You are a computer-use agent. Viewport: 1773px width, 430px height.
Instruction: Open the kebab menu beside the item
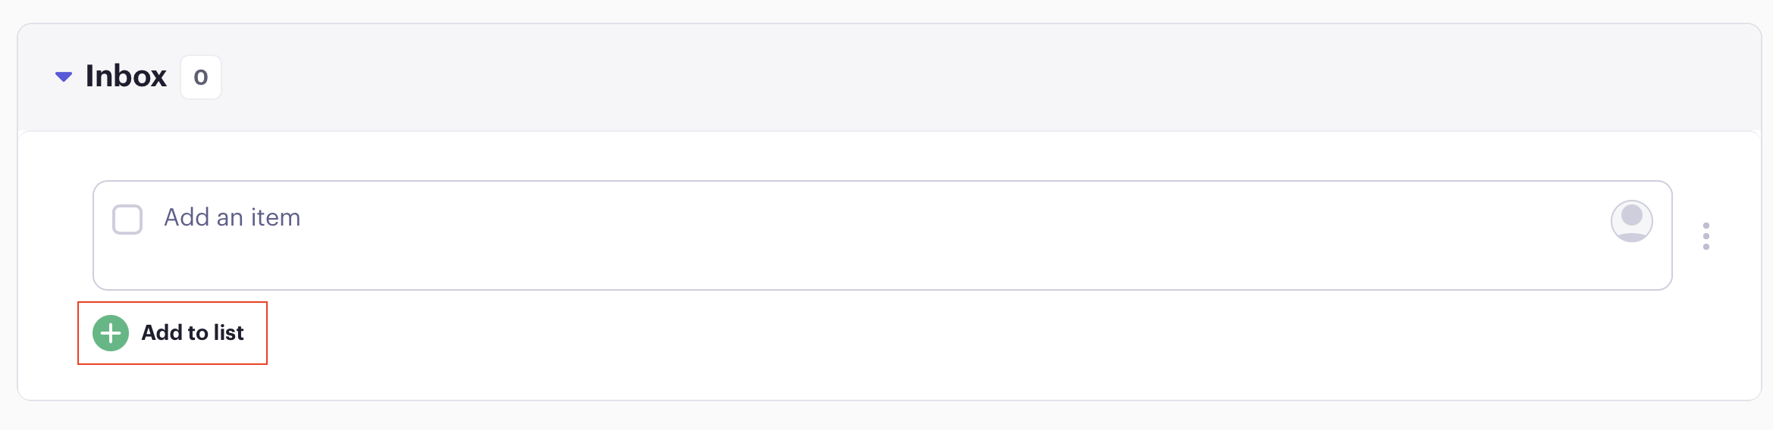pos(1706,236)
